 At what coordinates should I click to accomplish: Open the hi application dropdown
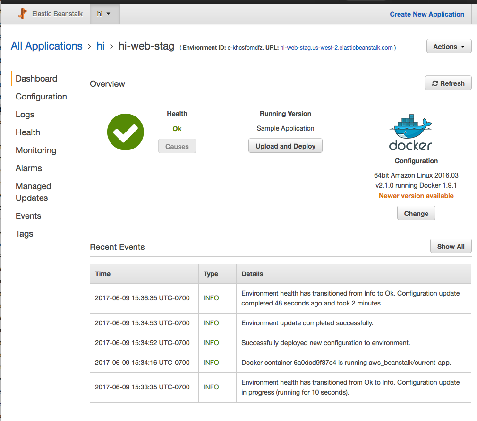[x=105, y=14]
